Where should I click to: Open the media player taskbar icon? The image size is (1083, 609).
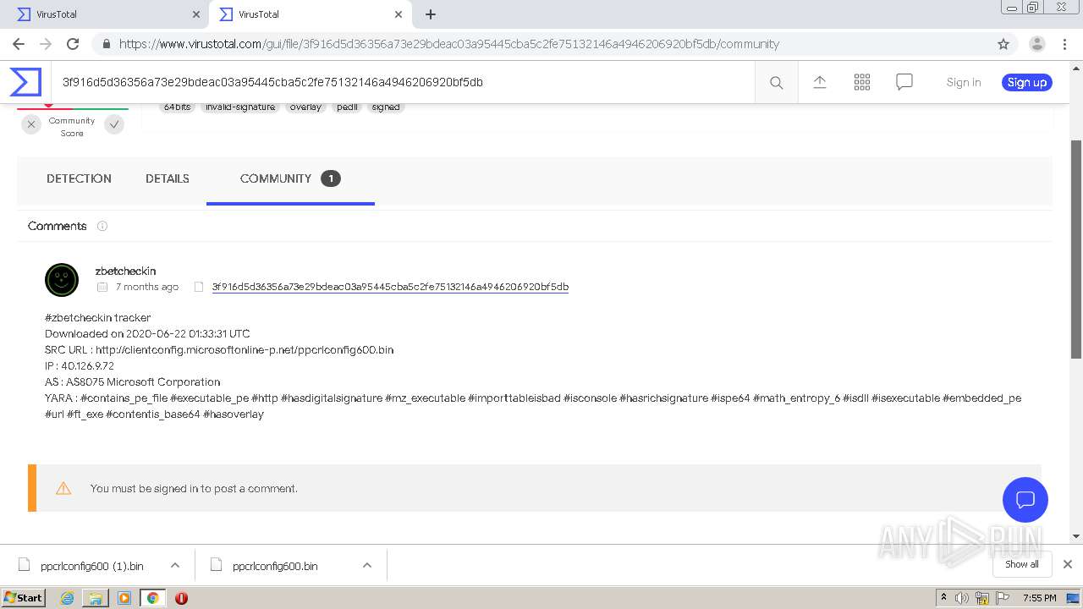(x=124, y=598)
